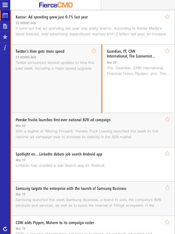Select the empty tab beside FierceCMO header

[138, 5]
